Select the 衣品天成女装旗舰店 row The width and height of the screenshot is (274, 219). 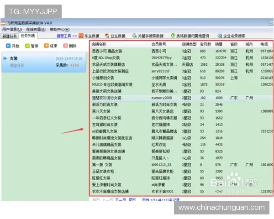click(x=181, y=64)
